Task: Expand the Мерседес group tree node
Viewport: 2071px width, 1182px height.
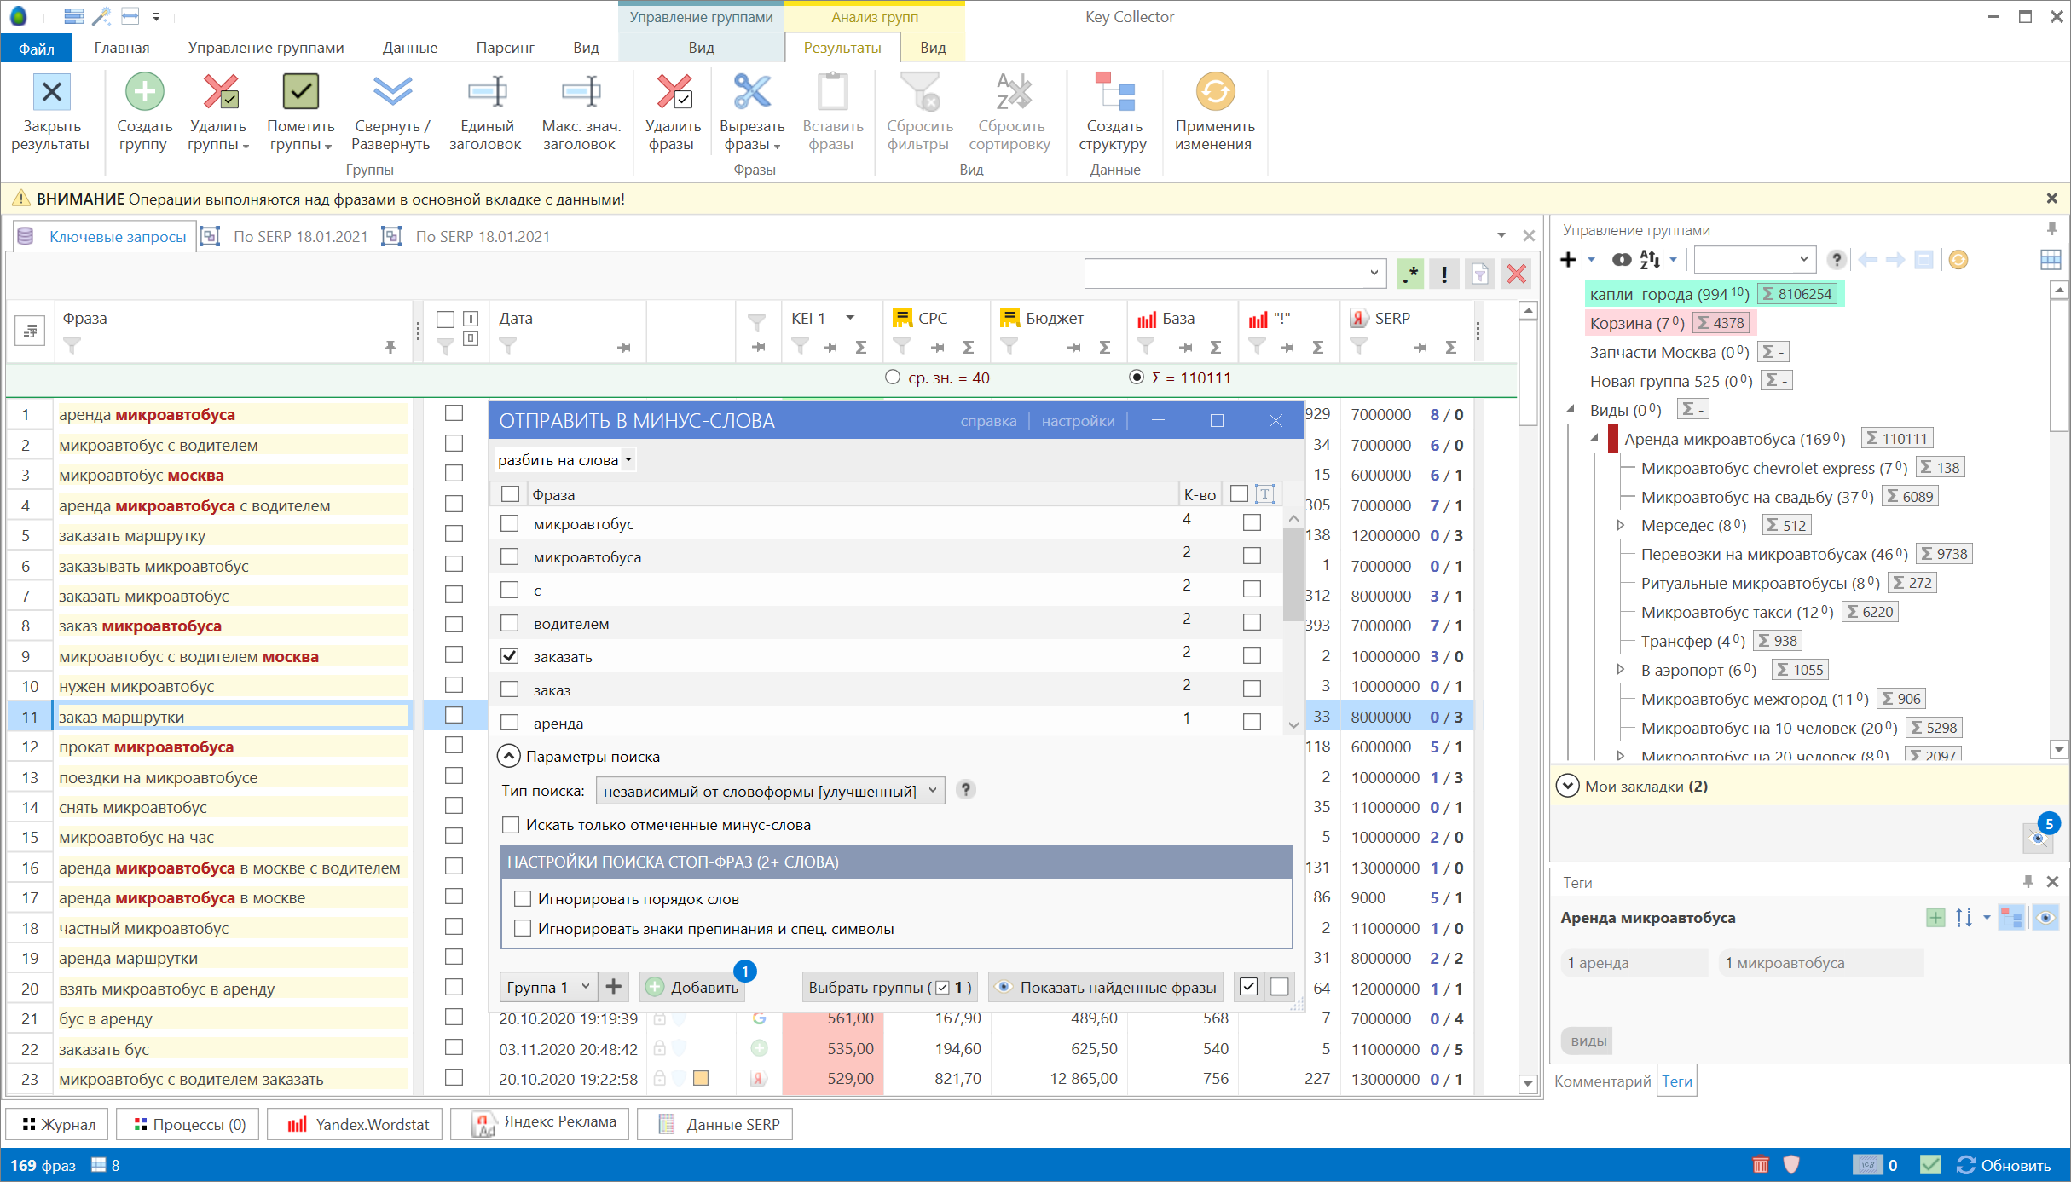Action: coord(1621,526)
